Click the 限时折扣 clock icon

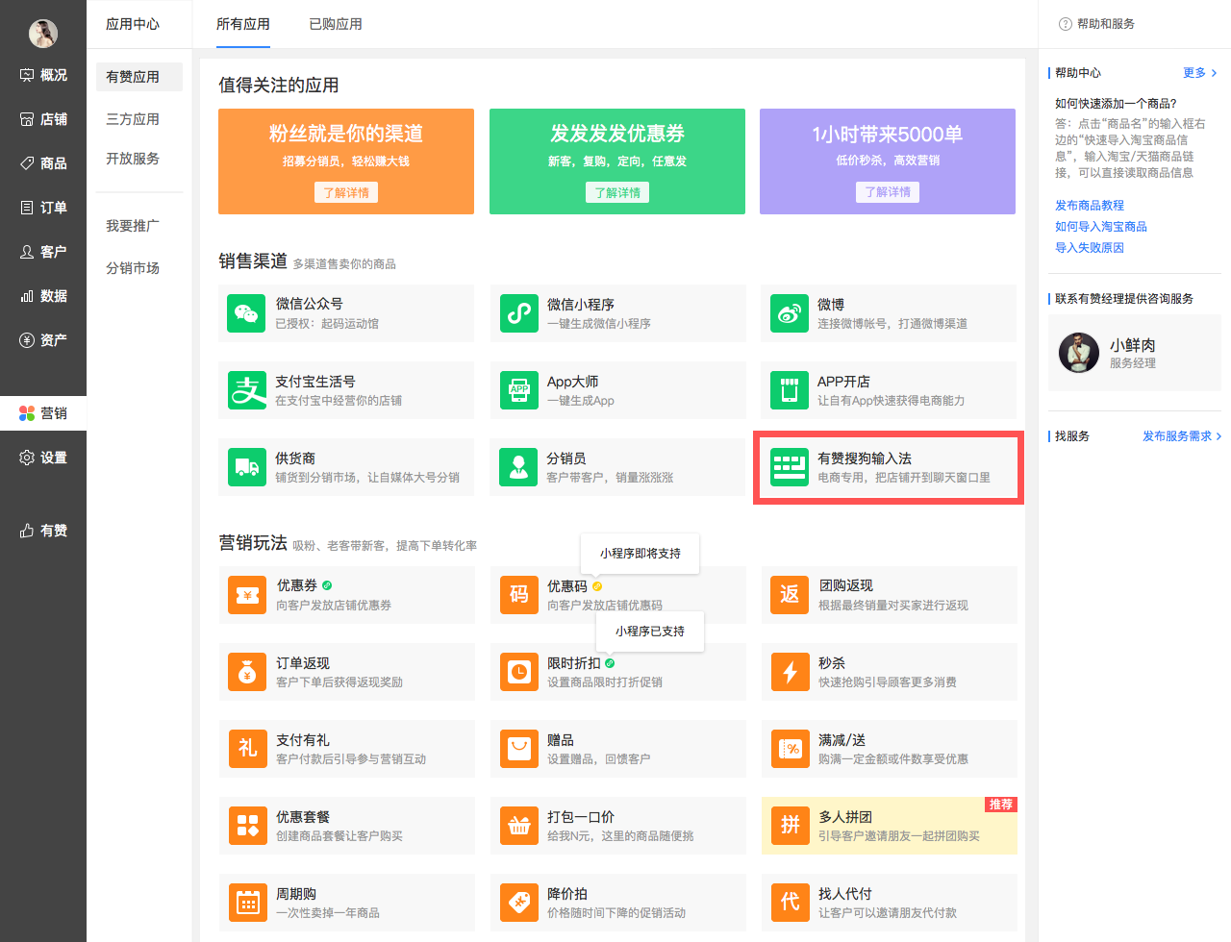pos(519,672)
